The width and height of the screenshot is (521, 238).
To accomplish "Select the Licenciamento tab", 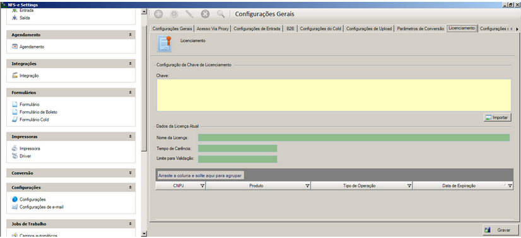I will pyautogui.click(x=462, y=28).
